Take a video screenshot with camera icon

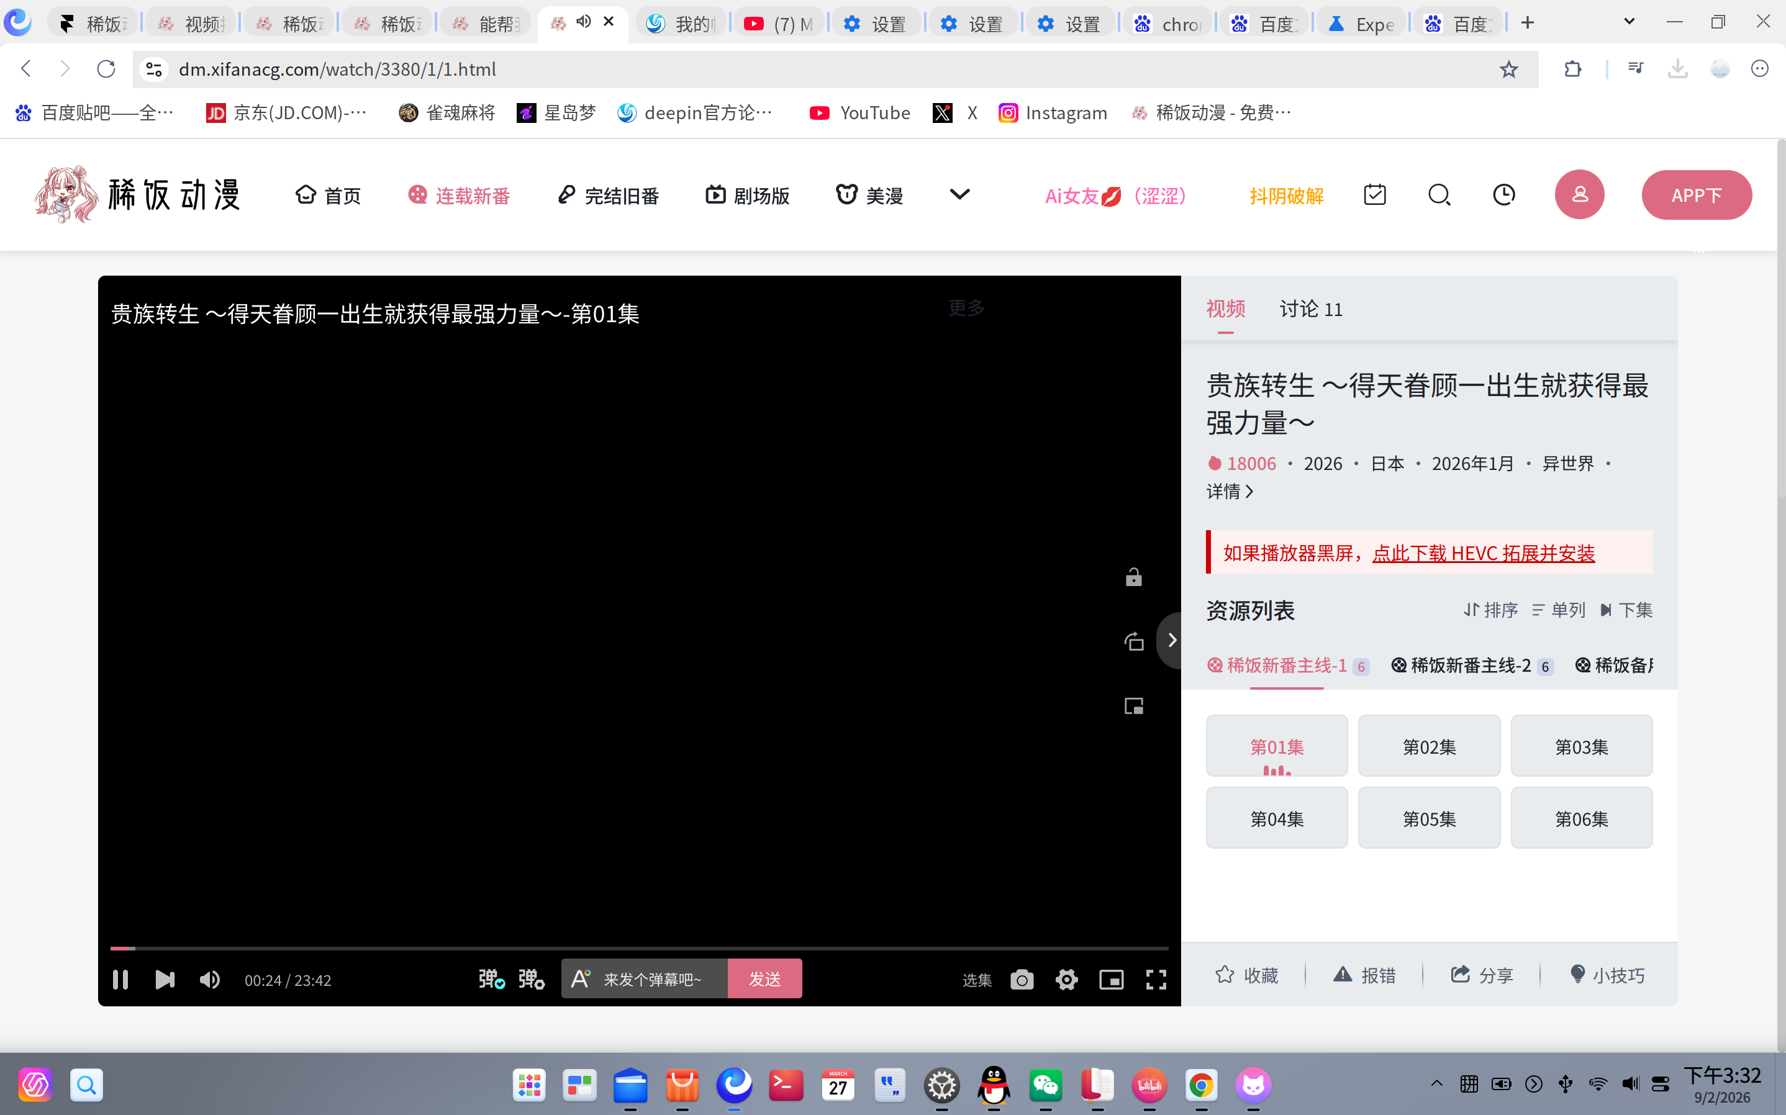click(1022, 979)
